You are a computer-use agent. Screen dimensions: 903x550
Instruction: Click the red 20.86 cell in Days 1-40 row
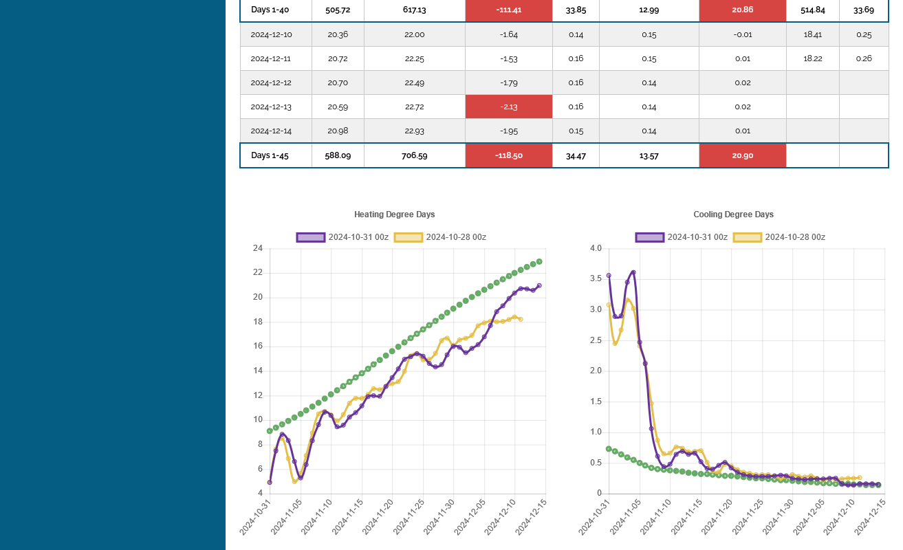(742, 10)
